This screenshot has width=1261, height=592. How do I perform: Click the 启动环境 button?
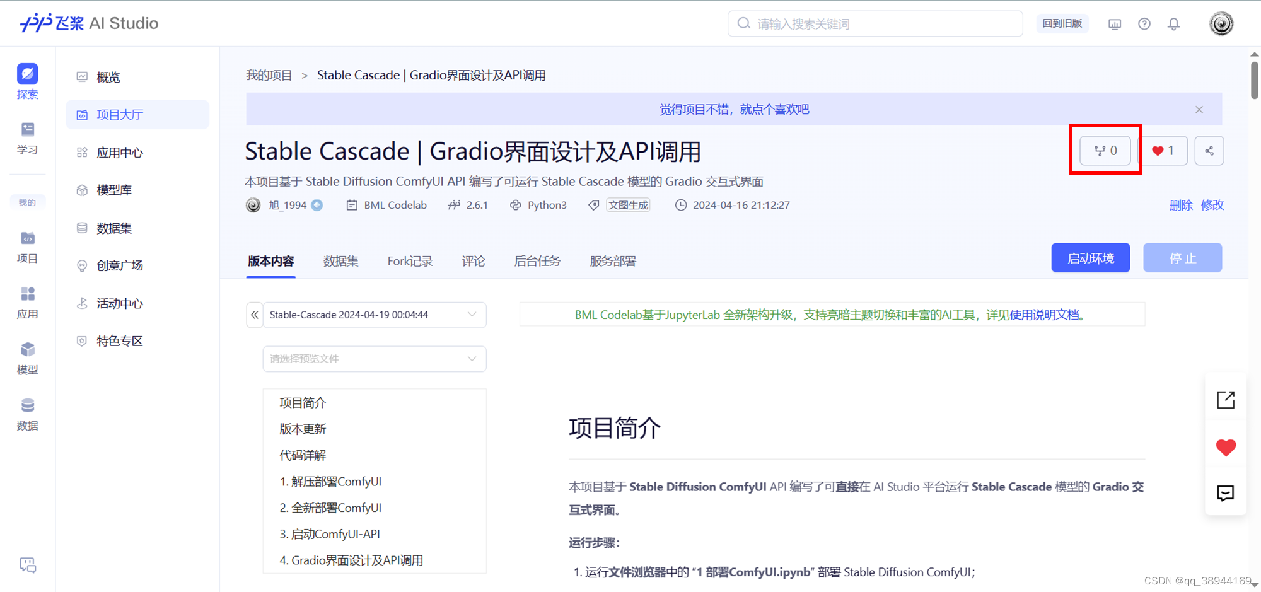click(1091, 258)
